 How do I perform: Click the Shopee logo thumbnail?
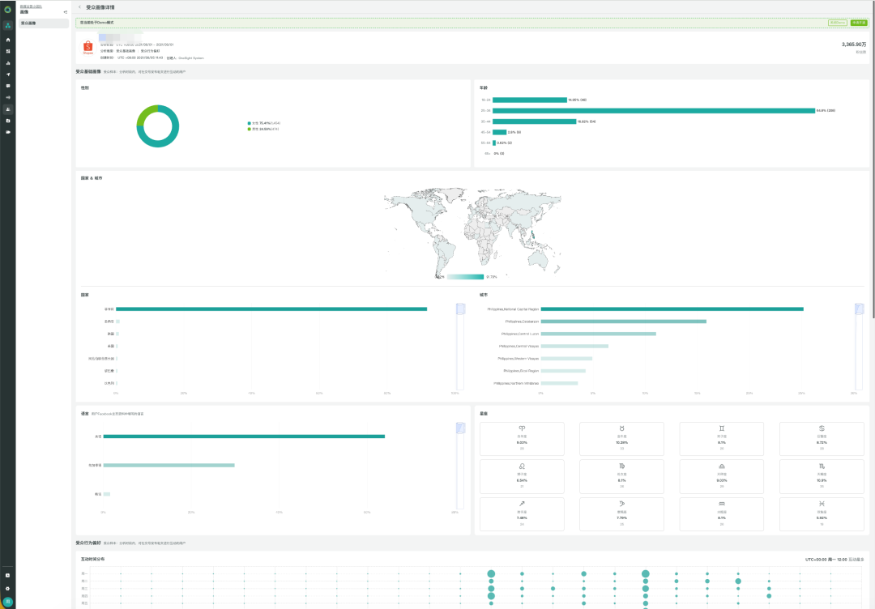[88, 48]
